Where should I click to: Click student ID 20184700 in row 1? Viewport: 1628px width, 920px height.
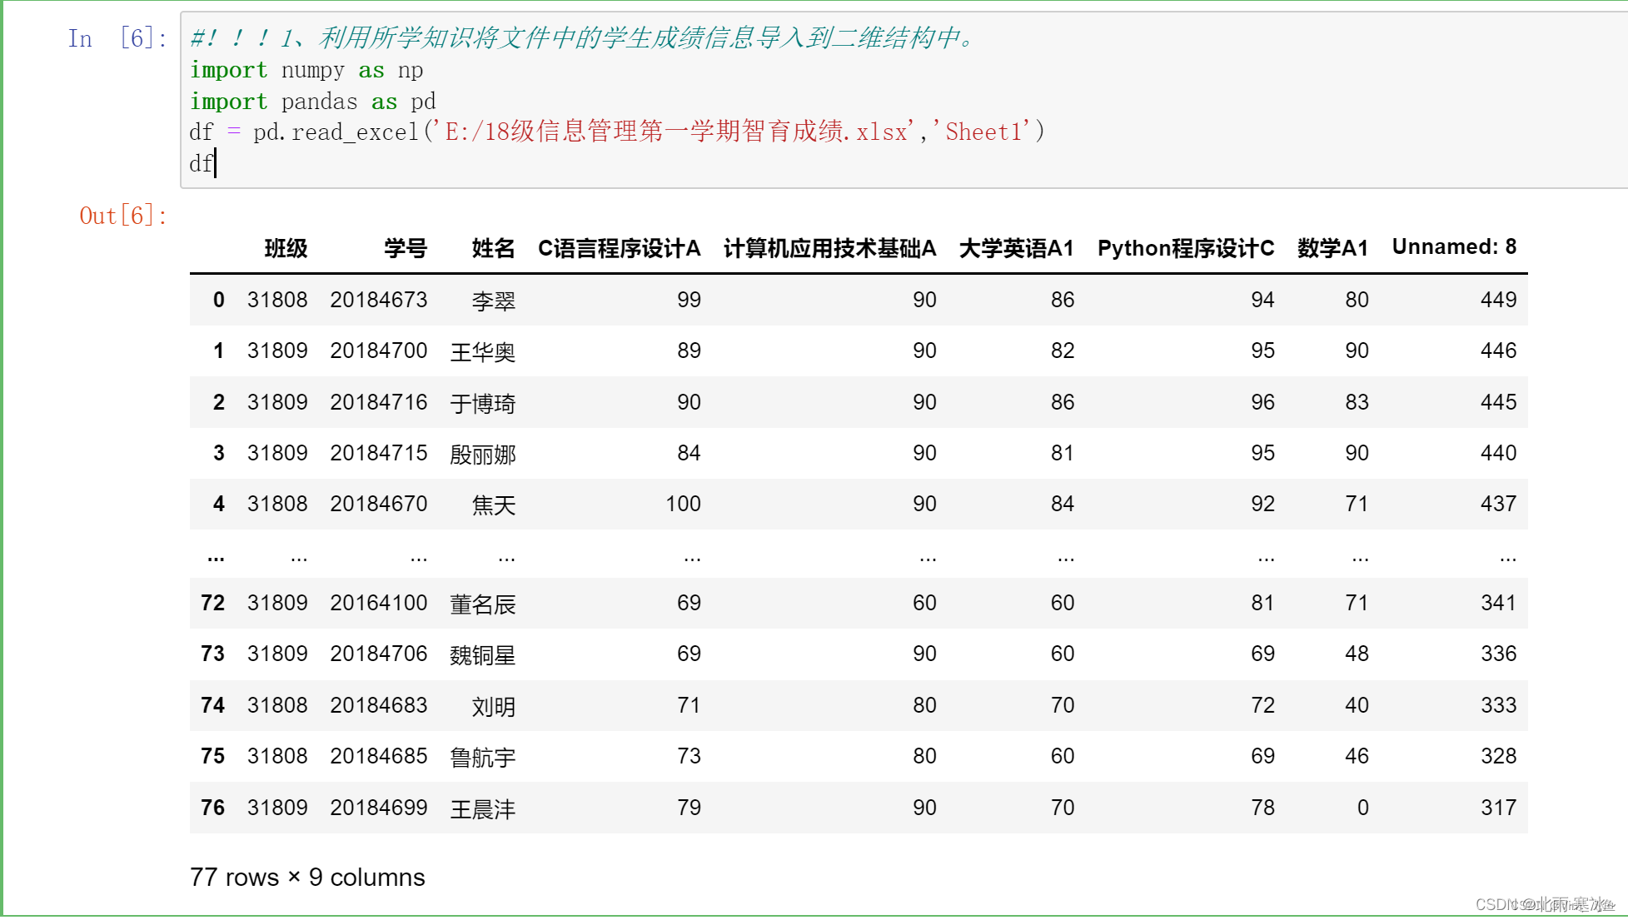(x=378, y=351)
